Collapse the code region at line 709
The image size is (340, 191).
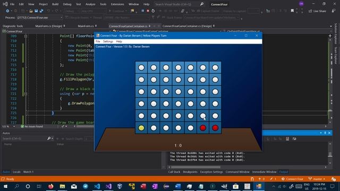point(25,36)
